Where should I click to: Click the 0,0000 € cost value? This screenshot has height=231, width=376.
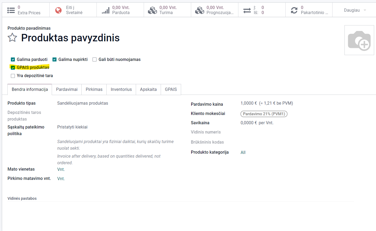[248, 123]
